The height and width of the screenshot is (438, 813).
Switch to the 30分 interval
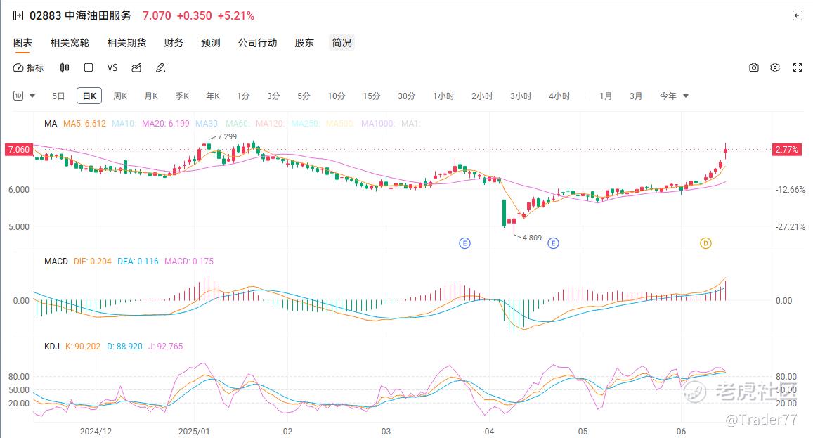(x=406, y=96)
